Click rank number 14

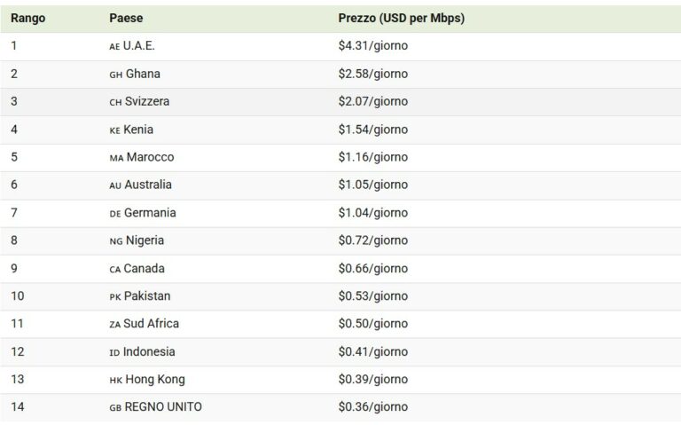[x=18, y=407]
